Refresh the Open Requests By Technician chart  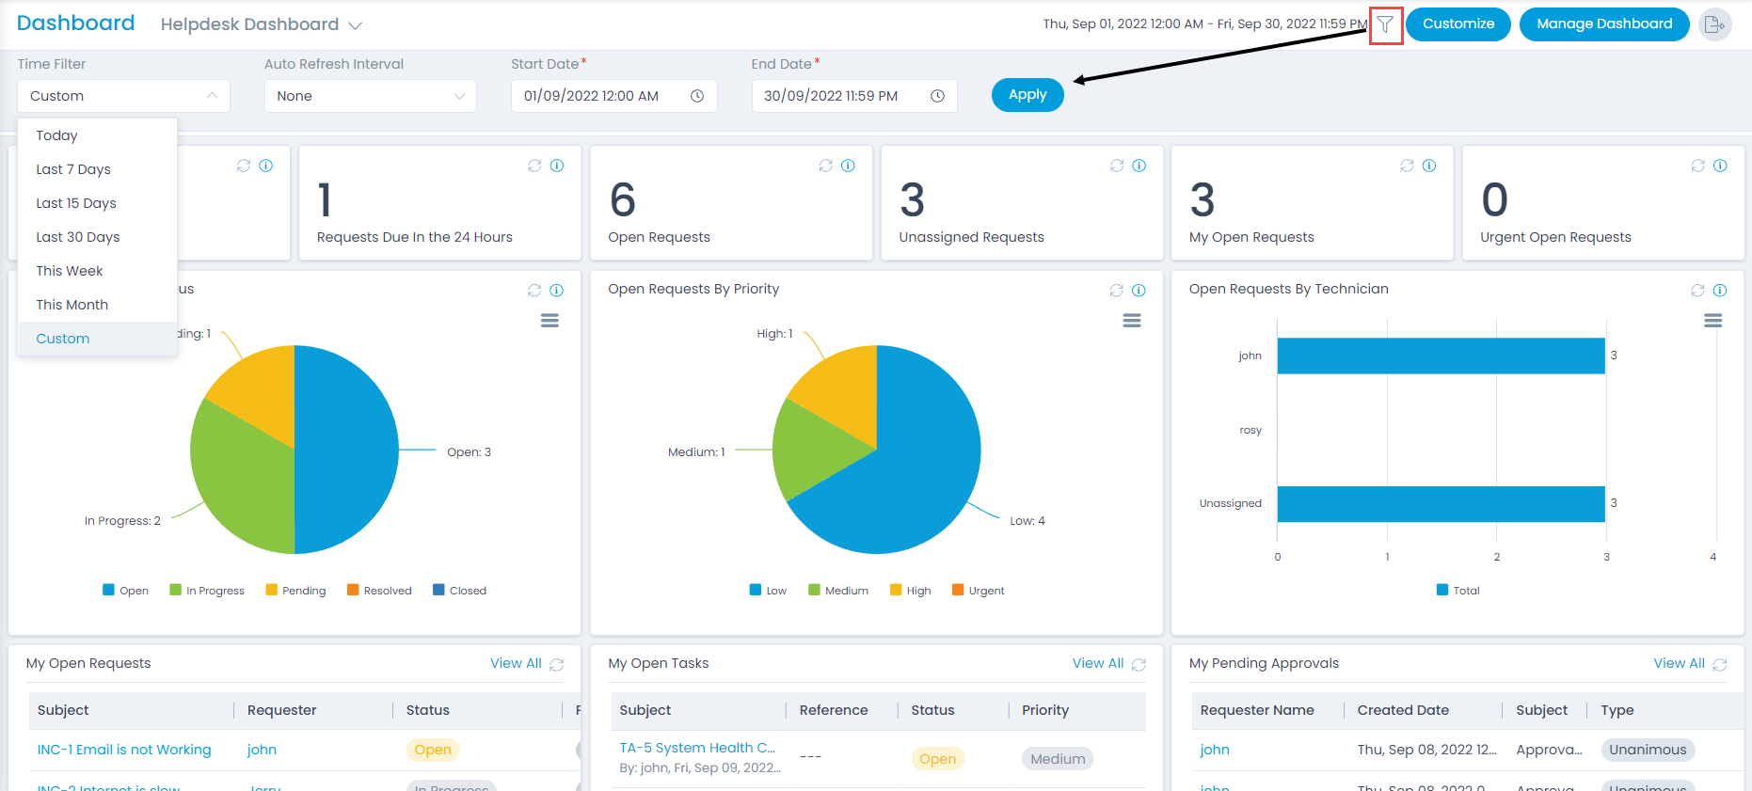[x=1697, y=291]
